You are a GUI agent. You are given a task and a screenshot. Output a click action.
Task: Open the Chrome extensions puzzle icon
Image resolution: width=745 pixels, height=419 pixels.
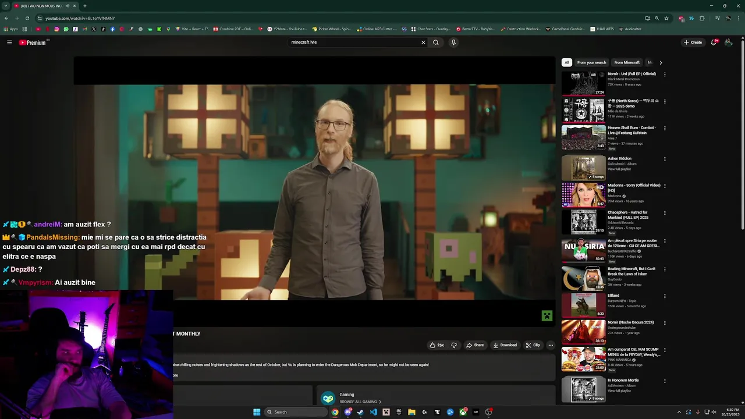point(702,18)
